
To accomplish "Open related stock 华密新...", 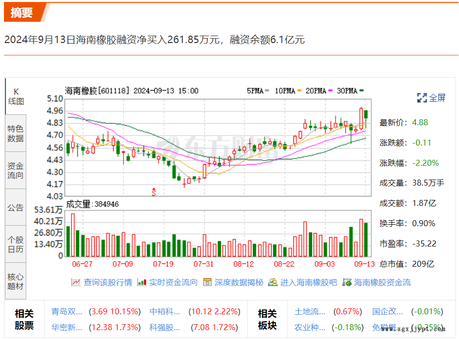I will click(67, 328).
